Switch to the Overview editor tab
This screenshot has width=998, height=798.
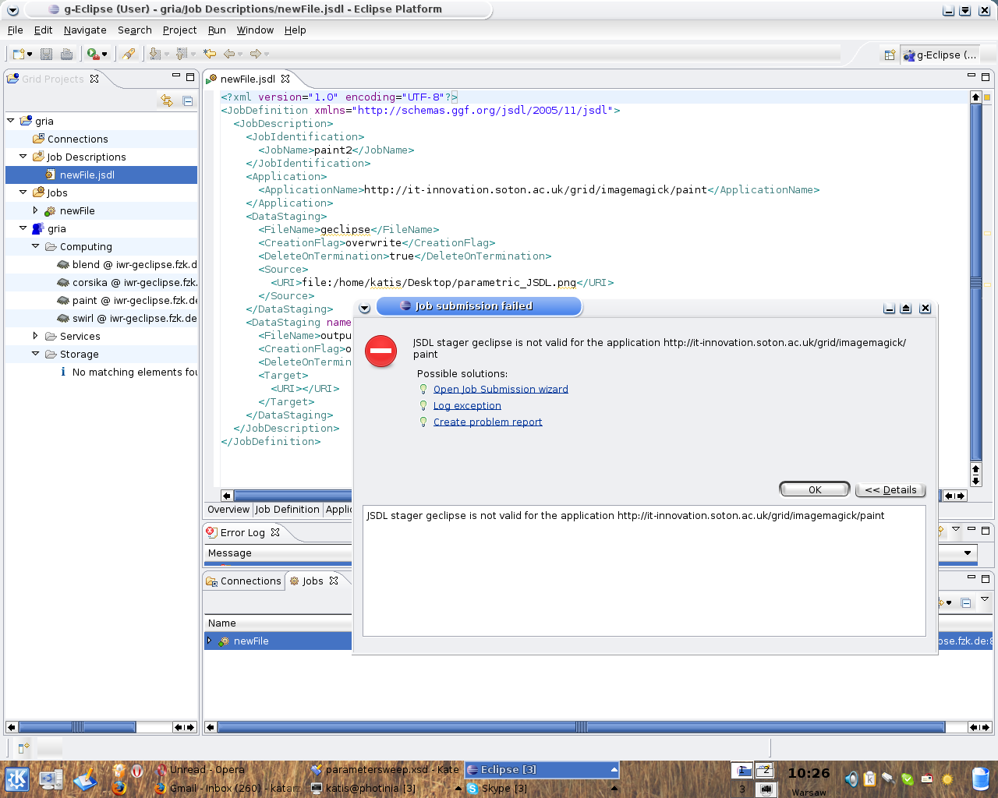click(x=228, y=510)
